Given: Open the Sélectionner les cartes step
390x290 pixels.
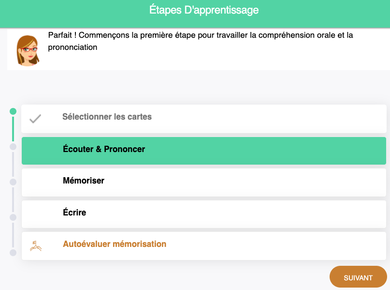Looking at the screenshot, I should pos(107,117).
